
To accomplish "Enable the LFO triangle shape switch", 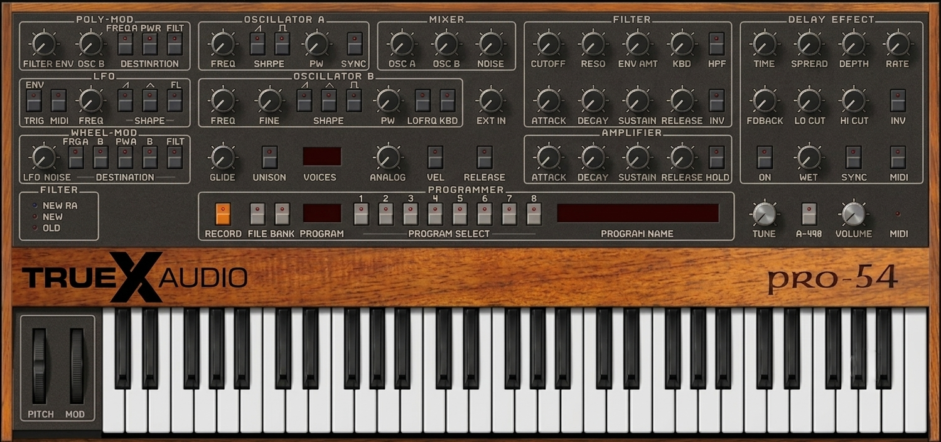I will pos(150,100).
